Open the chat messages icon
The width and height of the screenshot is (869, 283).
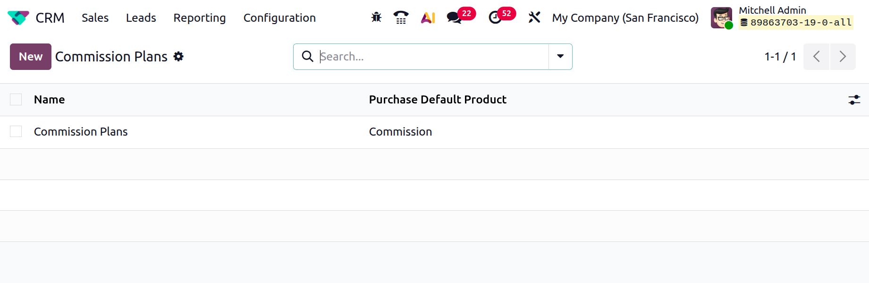point(454,18)
